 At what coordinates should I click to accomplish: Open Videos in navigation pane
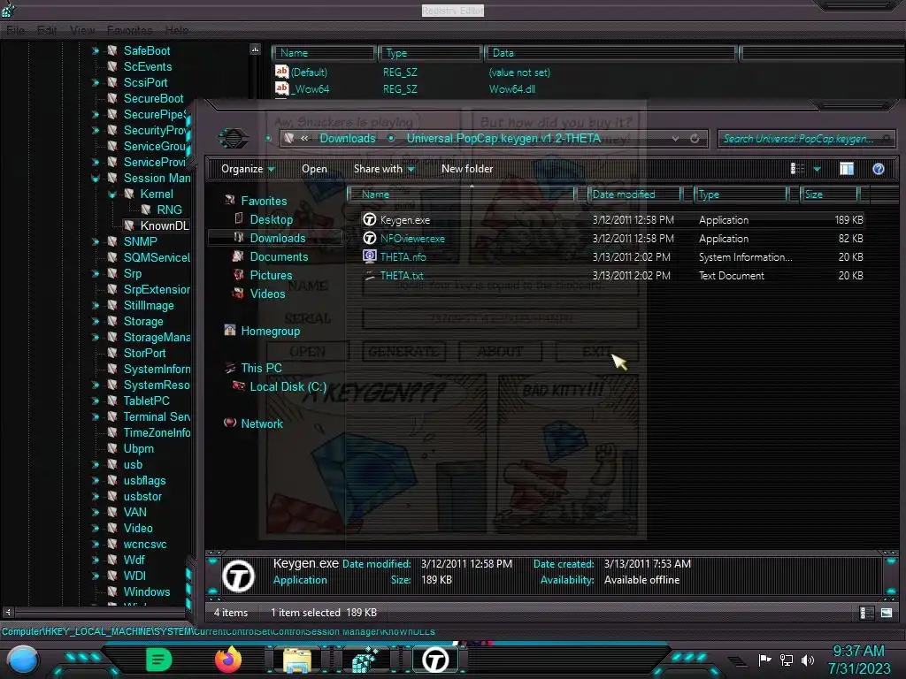pos(267,294)
